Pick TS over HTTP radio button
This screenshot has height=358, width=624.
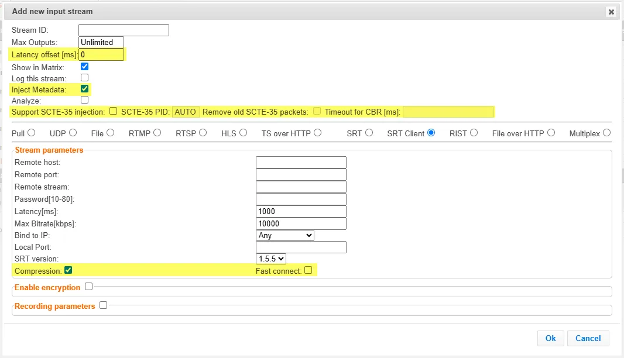pyautogui.click(x=318, y=133)
